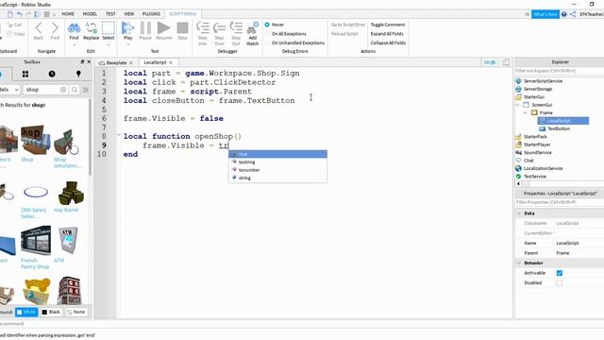Clear the Toolbox search text
This screenshot has width=604, height=340.
coord(63,90)
